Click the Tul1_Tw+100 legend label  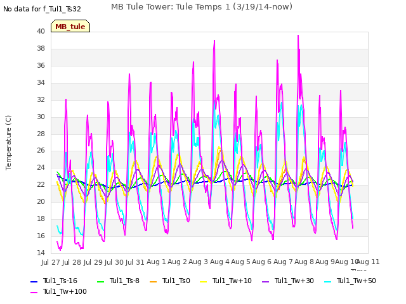coord(65,291)
